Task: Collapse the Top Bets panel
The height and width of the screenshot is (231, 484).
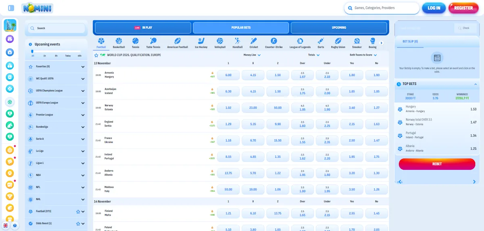Action: click(x=475, y=84)
